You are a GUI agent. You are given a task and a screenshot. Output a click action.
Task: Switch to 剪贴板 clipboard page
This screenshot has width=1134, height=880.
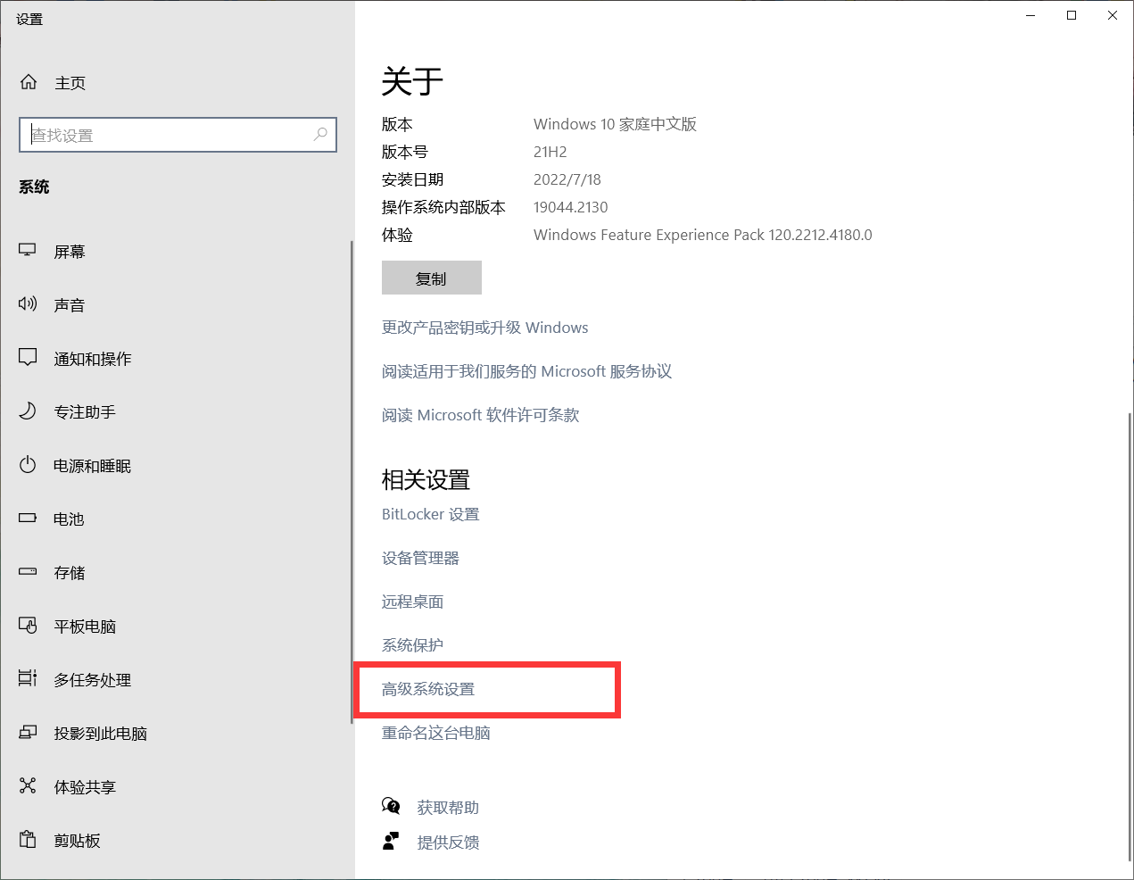(x=77, y=841)
